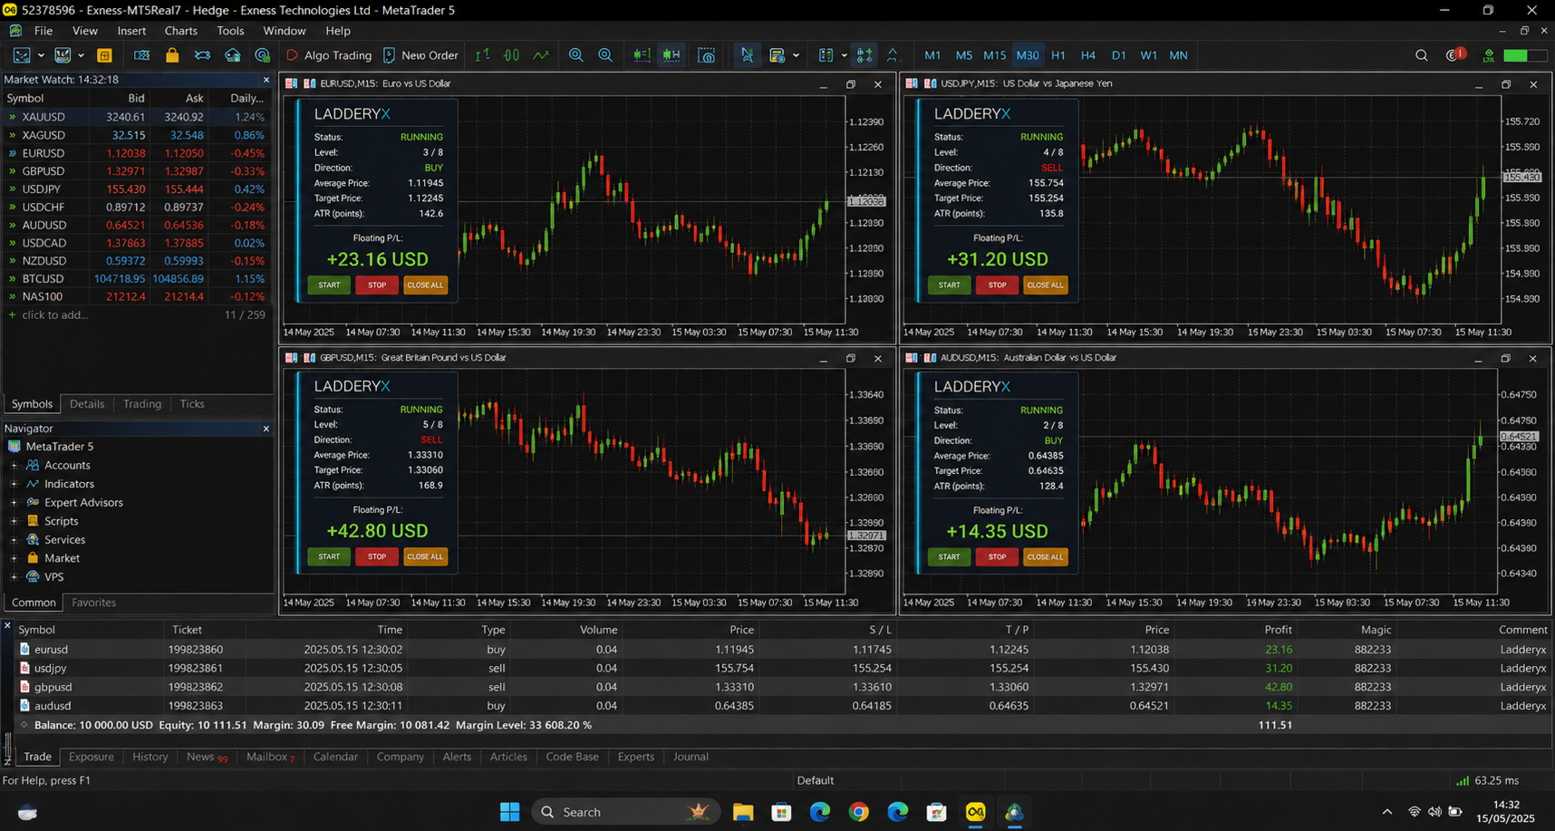Switch to line chart display
The width and height of the screenshot is (1555, 831).
point(541,55)
